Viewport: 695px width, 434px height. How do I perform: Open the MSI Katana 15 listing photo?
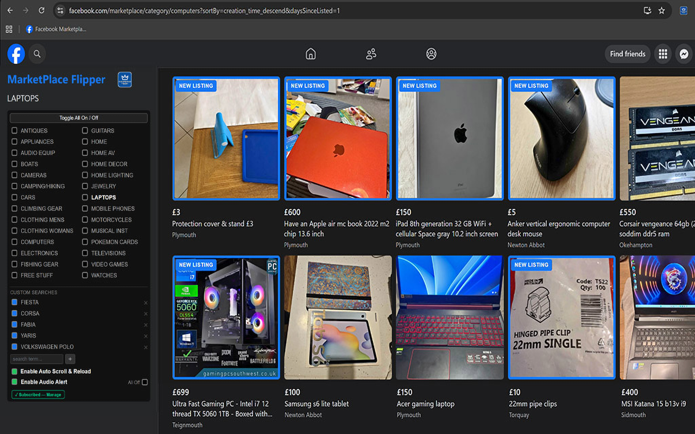658,317
